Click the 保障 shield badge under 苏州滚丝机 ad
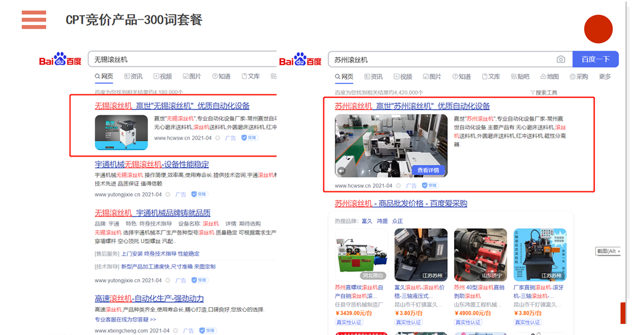 point(429,186)
